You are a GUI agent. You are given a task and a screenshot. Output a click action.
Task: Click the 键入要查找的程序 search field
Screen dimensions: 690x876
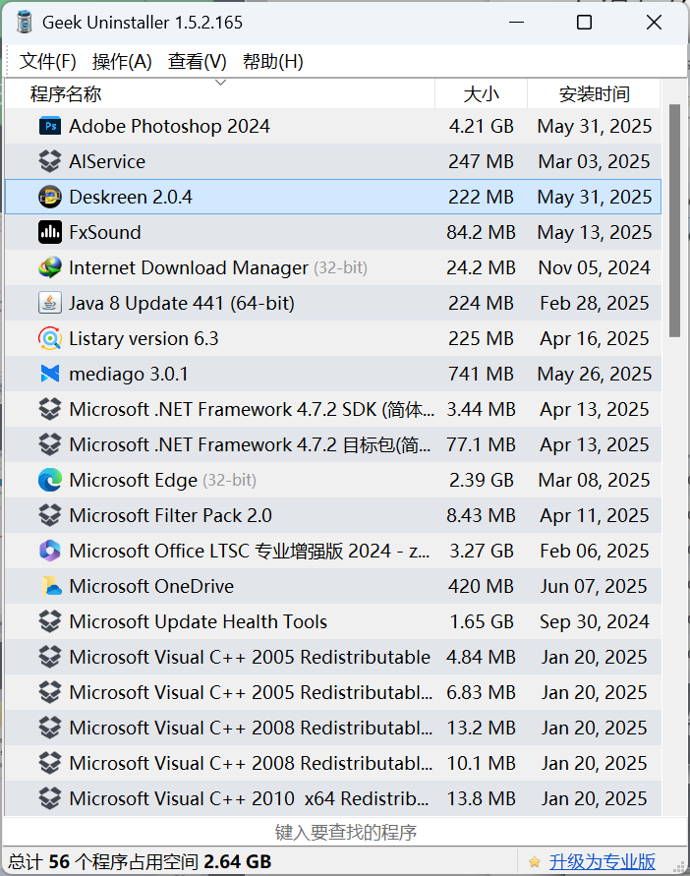(345, 833)
